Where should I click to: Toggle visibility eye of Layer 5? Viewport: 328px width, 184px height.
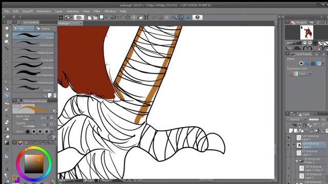point(289,137)
